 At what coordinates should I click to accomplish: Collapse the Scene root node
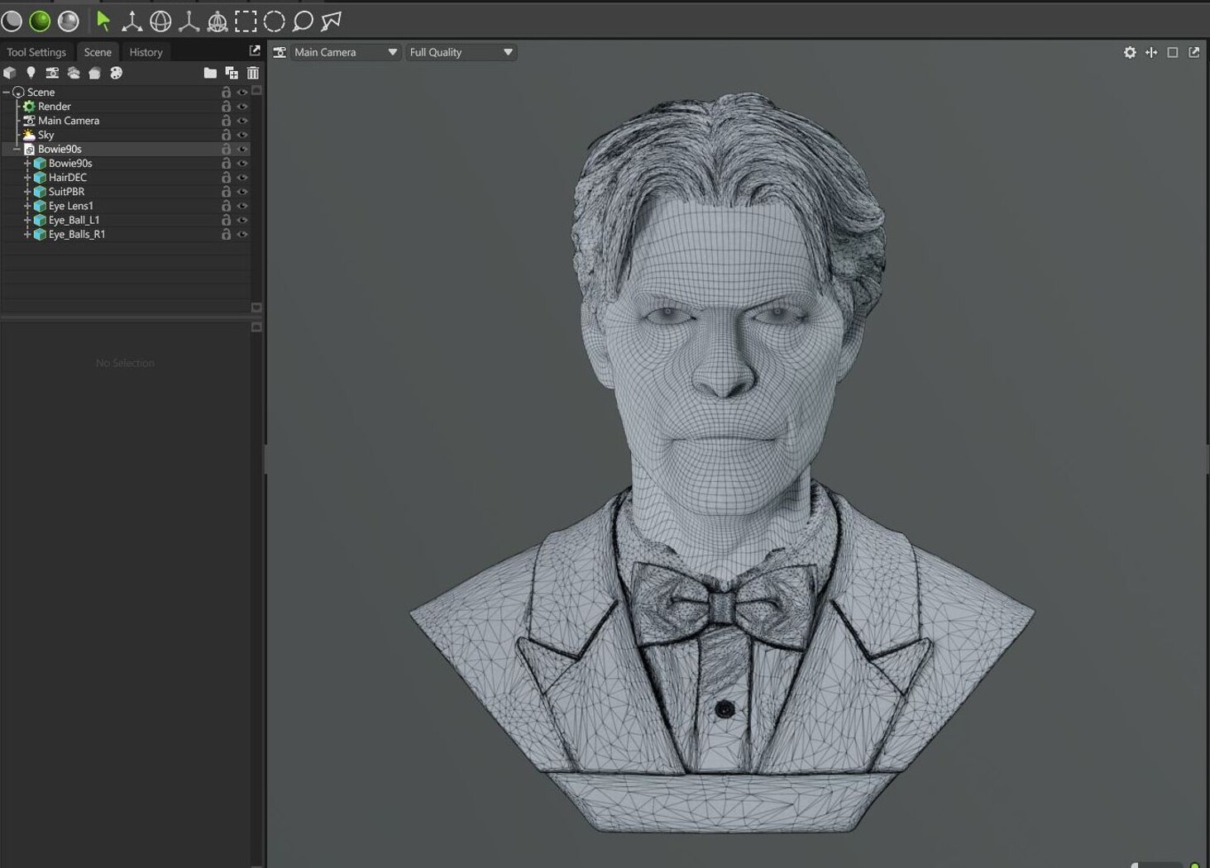point(7,93)
